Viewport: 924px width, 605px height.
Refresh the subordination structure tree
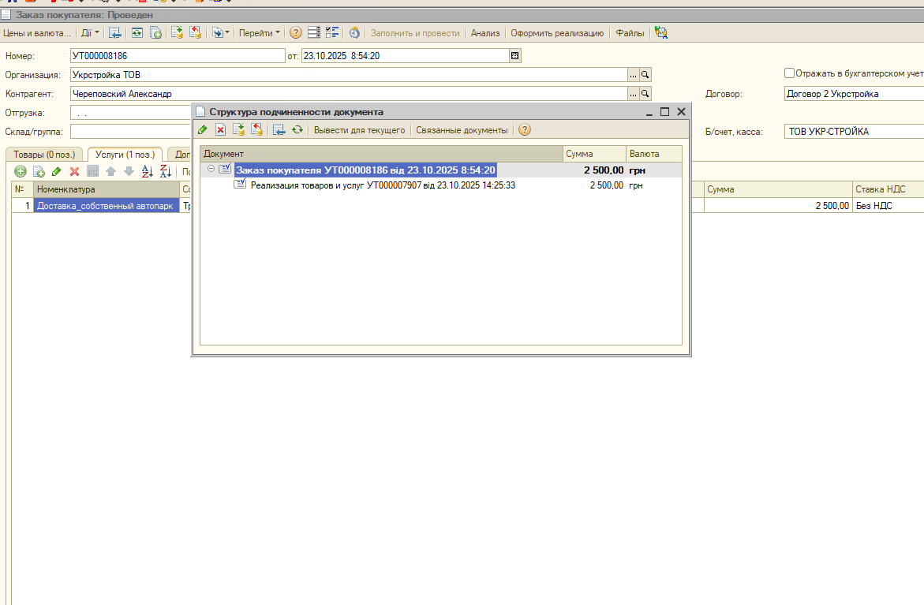point(297,130)
